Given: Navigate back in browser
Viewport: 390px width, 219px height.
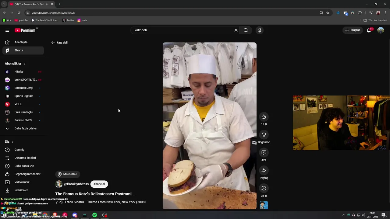Looking at the screenshot, I should pyautogui.click(x=4, y=13).
